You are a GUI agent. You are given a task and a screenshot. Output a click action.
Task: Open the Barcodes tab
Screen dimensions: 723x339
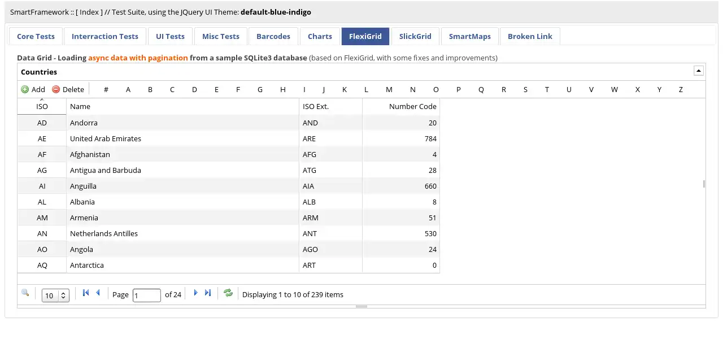click(273, 36)
